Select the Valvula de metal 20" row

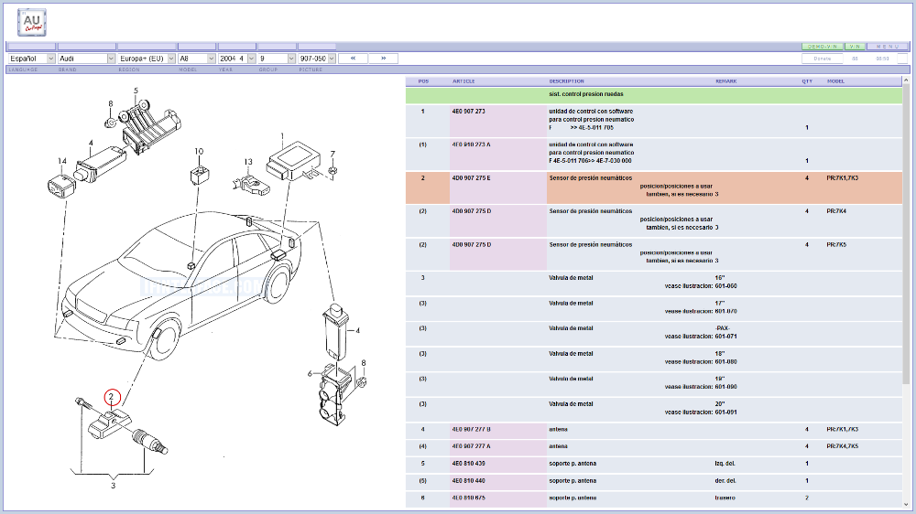point(654,409)
